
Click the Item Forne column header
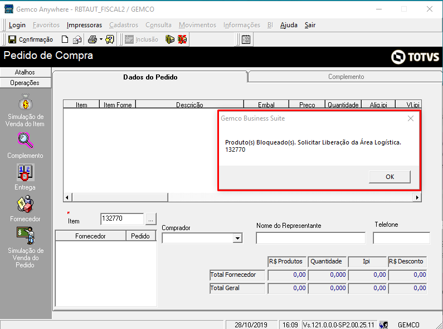click(118, 104)
